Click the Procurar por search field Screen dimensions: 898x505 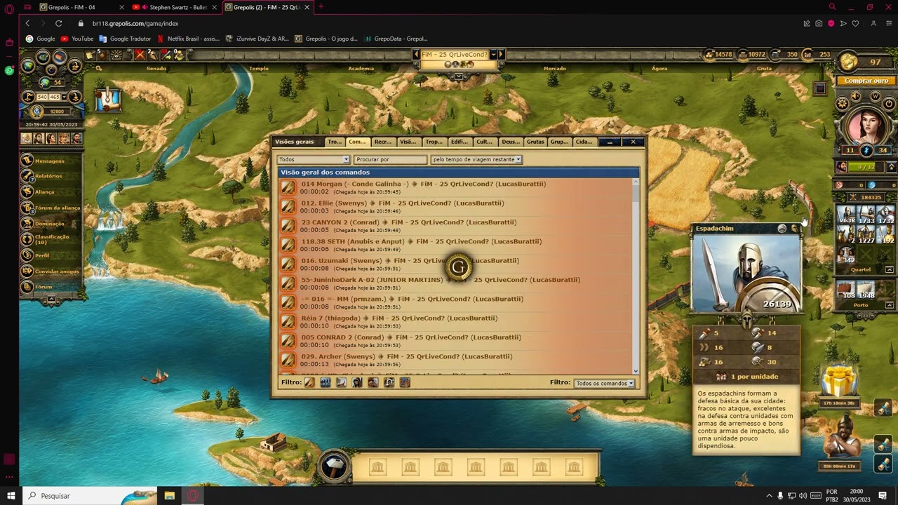[390, 159]
